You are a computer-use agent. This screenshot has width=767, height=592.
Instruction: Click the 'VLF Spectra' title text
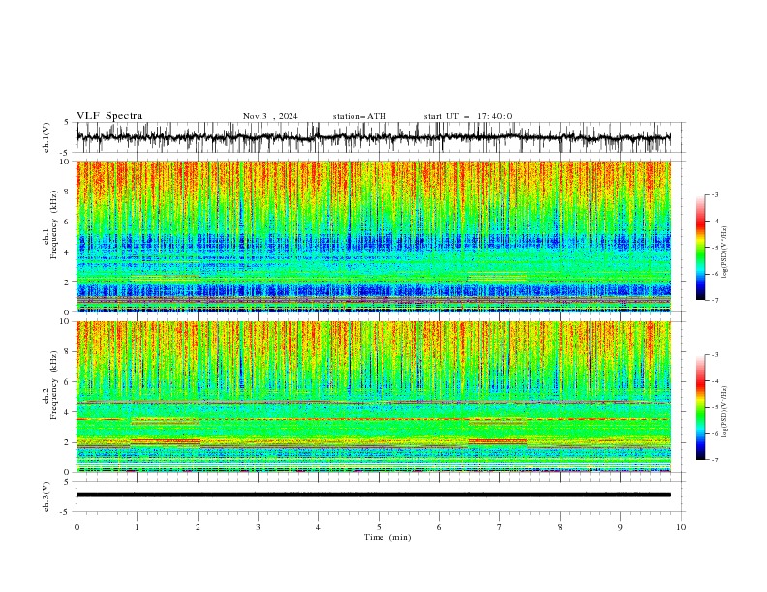pos(109,116)
